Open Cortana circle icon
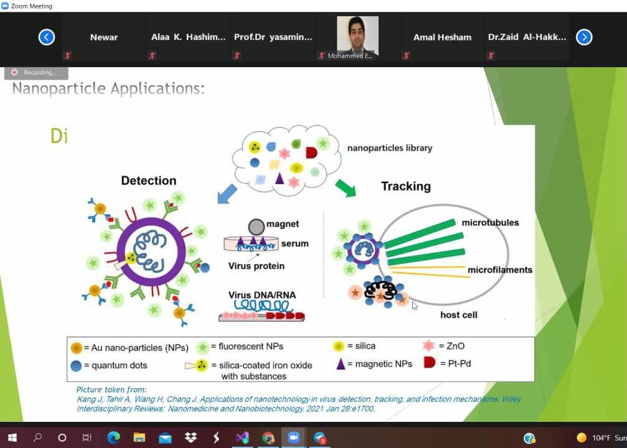The height and width of the screenshot is (448, 627). click(x=62, y=438)
